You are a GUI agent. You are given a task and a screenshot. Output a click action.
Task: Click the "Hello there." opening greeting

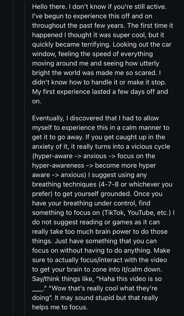pos(48,7)
